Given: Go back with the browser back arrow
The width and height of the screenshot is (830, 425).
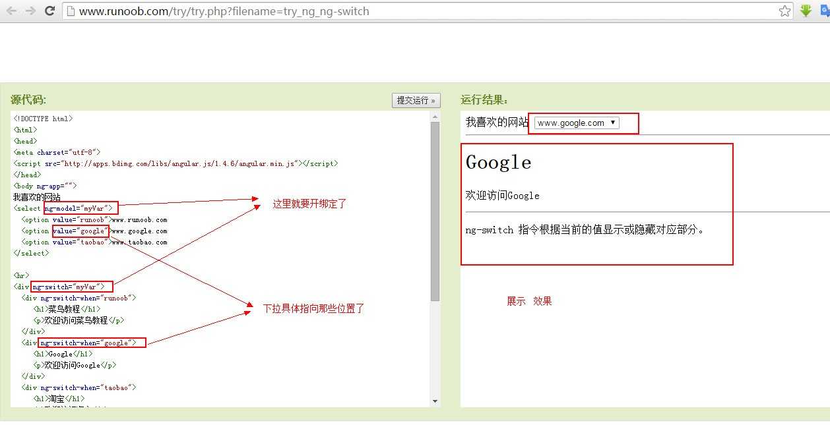Looking at the screenshot, I should click(11, 11).
